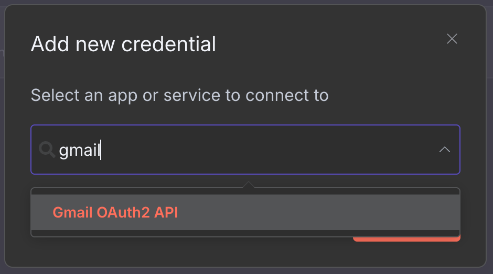Click the word Gmail in the highlighted result

point(72,212)
